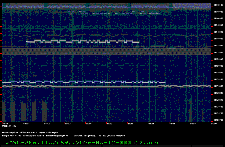Viewport: 225px width, 147px height.
Task: Select the 10139780 frequency label
Action: (x=218, y=113)
